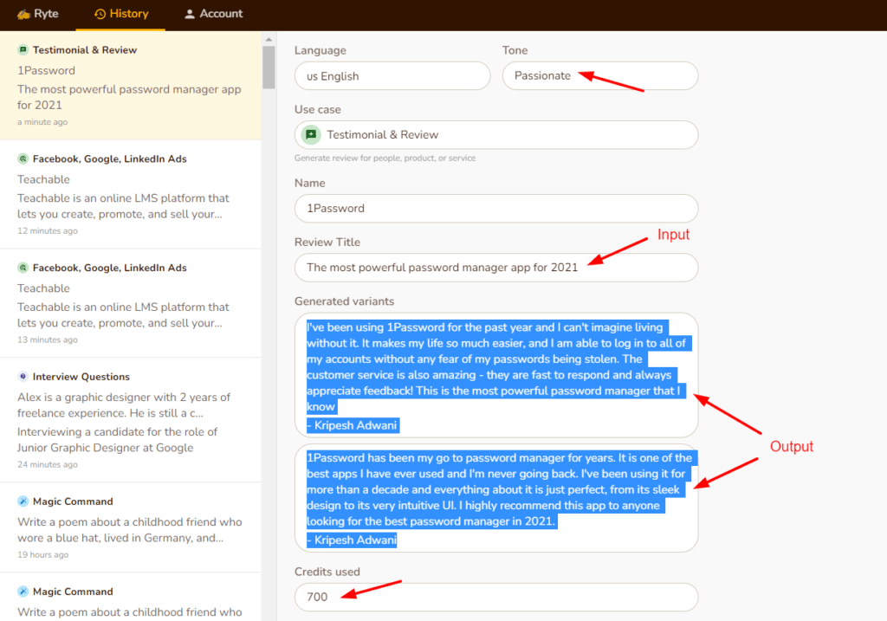Open the Use case selector
The width and height of the screenshot is (887, 621).
(495, 135)
